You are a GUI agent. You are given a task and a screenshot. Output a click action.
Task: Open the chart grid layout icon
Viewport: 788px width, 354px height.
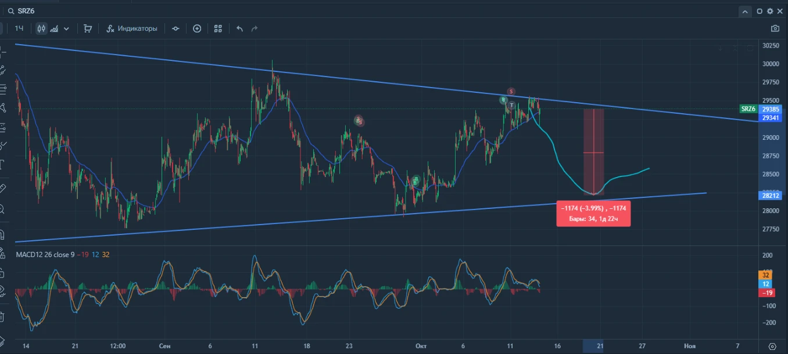click(218, 28)
